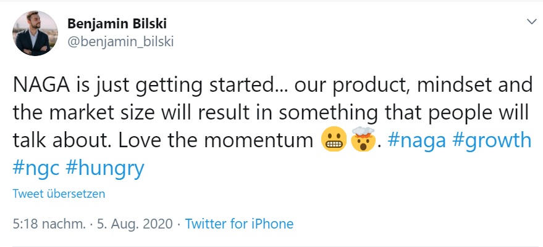
Task: Click Benjamin Bilski's profile avatar photo
Action: point(35,34)
